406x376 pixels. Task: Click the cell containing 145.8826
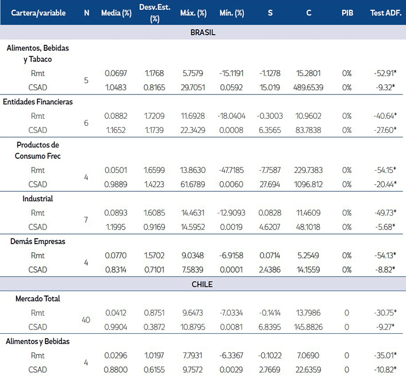click(x=309, y=327)
